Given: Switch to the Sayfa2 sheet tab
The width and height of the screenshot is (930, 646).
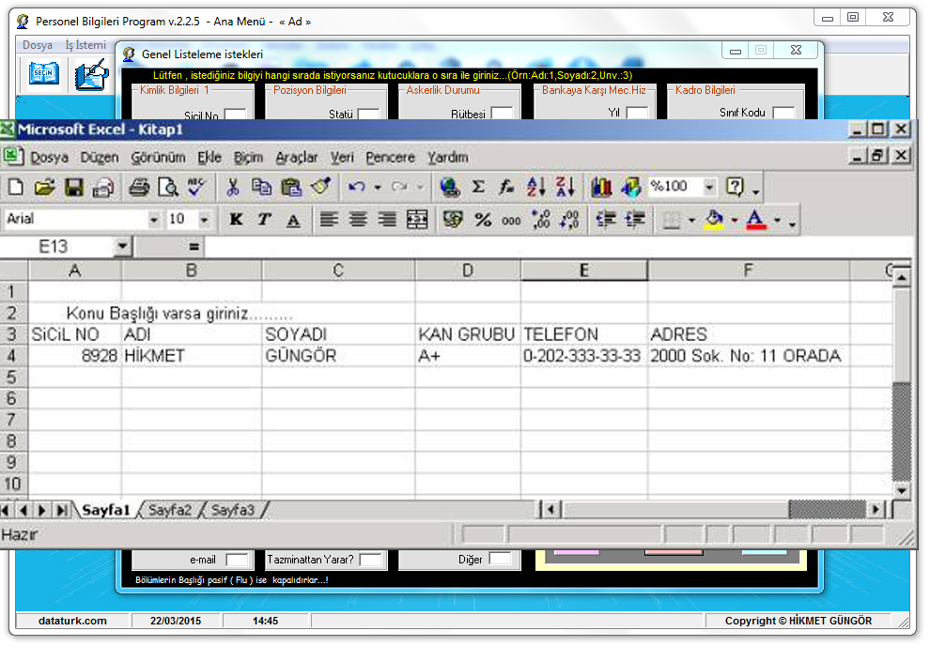Looking at the screenshot, I should click(x=170, y=510).
